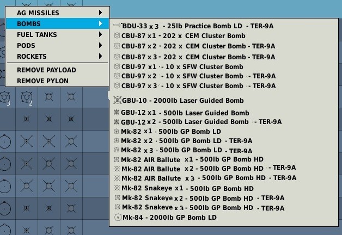Select CBU-87 x 2 CEM Cluster Bomb TER-9A
342x235 pixels.
pos(194,46)
